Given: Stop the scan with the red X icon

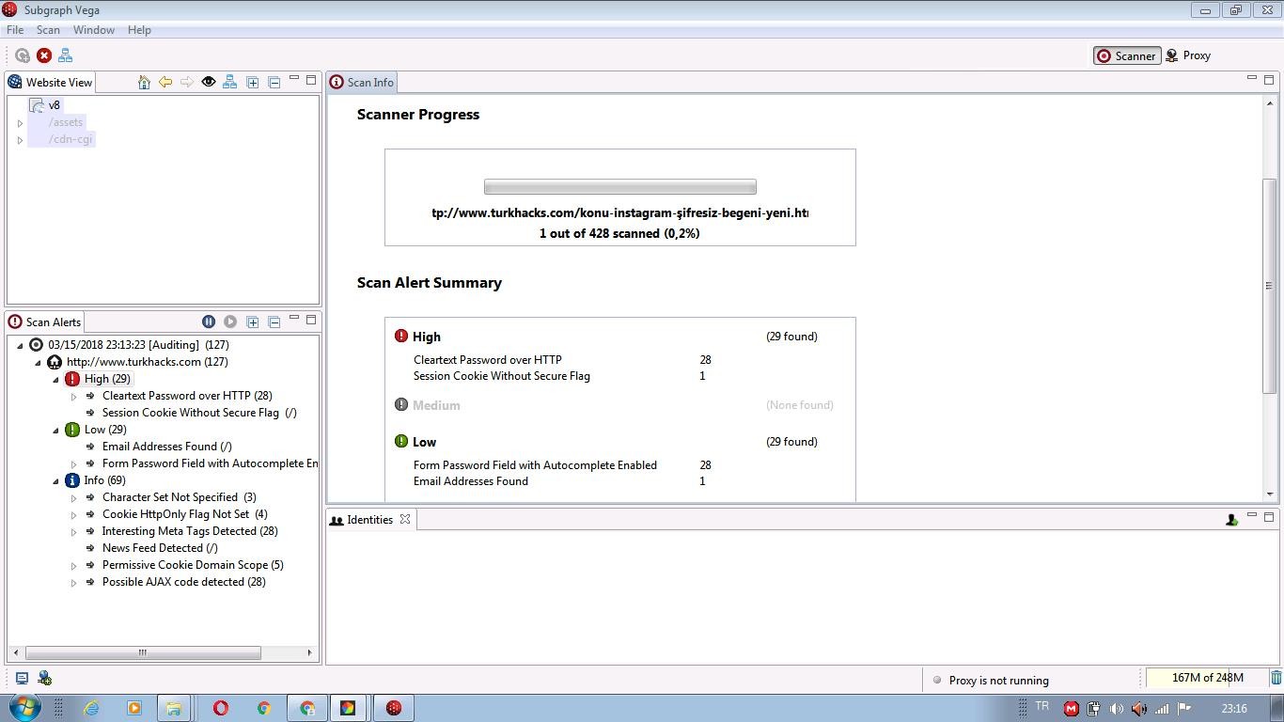Looking at the screenshot, I should (44, 55).
